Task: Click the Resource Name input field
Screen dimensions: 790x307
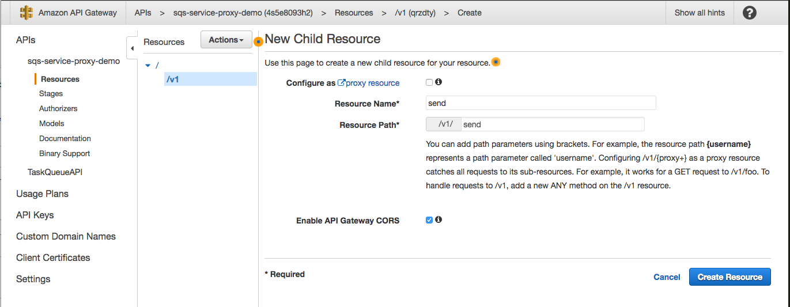Action: click(540, 103)
